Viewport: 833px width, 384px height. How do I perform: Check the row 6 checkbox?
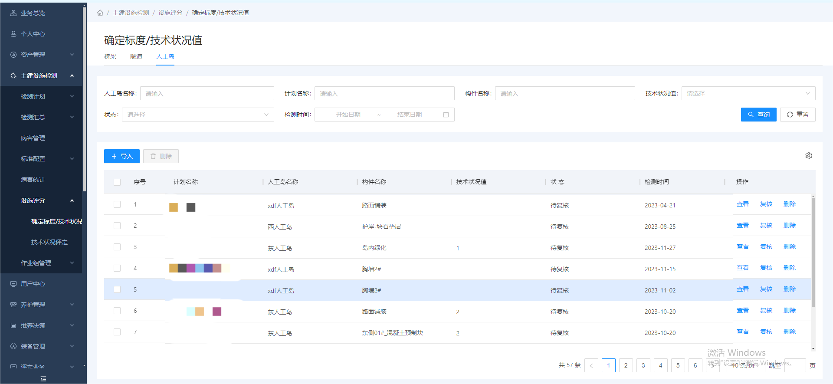(x=117, y=311)
